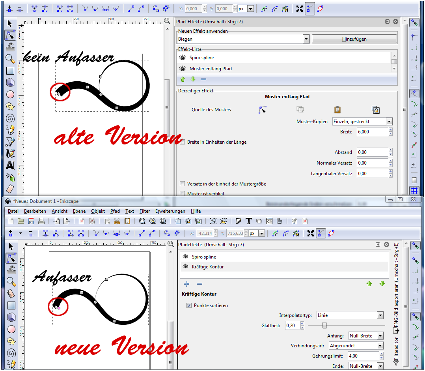425x371 pixels.
Task: Pick the selector arrow tool in old version toolbox
Action: point(10,24)
